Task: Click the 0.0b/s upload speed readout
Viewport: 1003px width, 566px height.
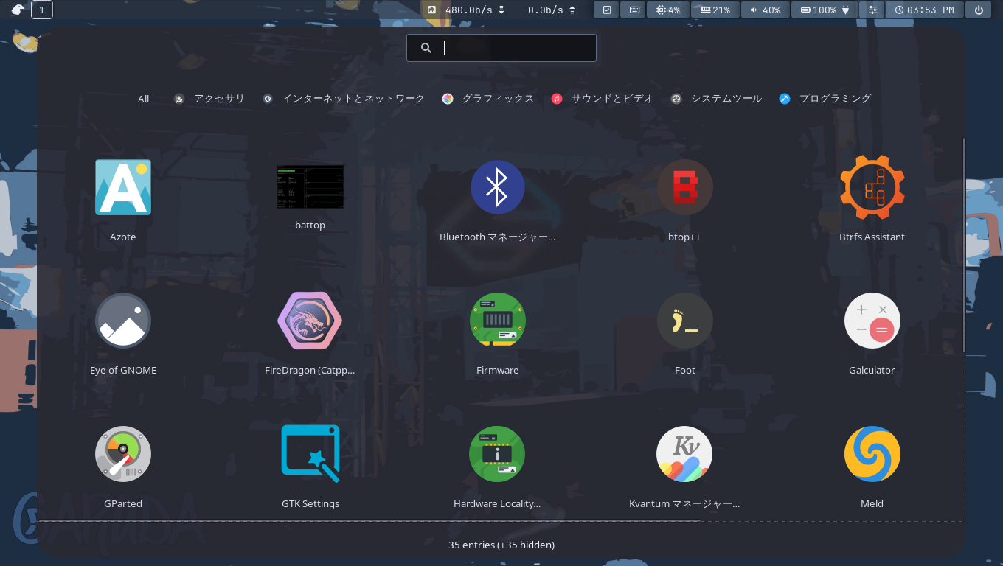Action: tap(551, 10)
